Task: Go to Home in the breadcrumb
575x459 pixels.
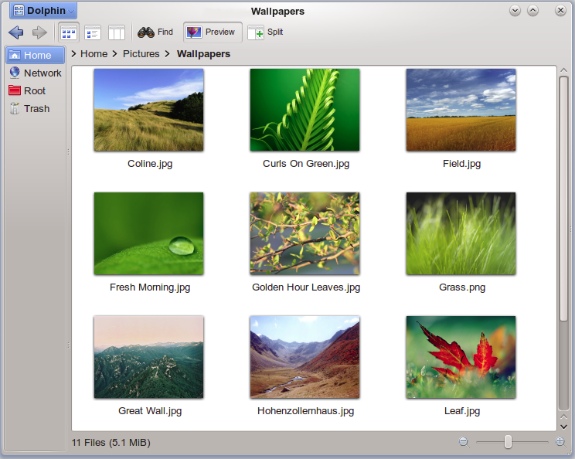Action: click(x=94, y=54)
